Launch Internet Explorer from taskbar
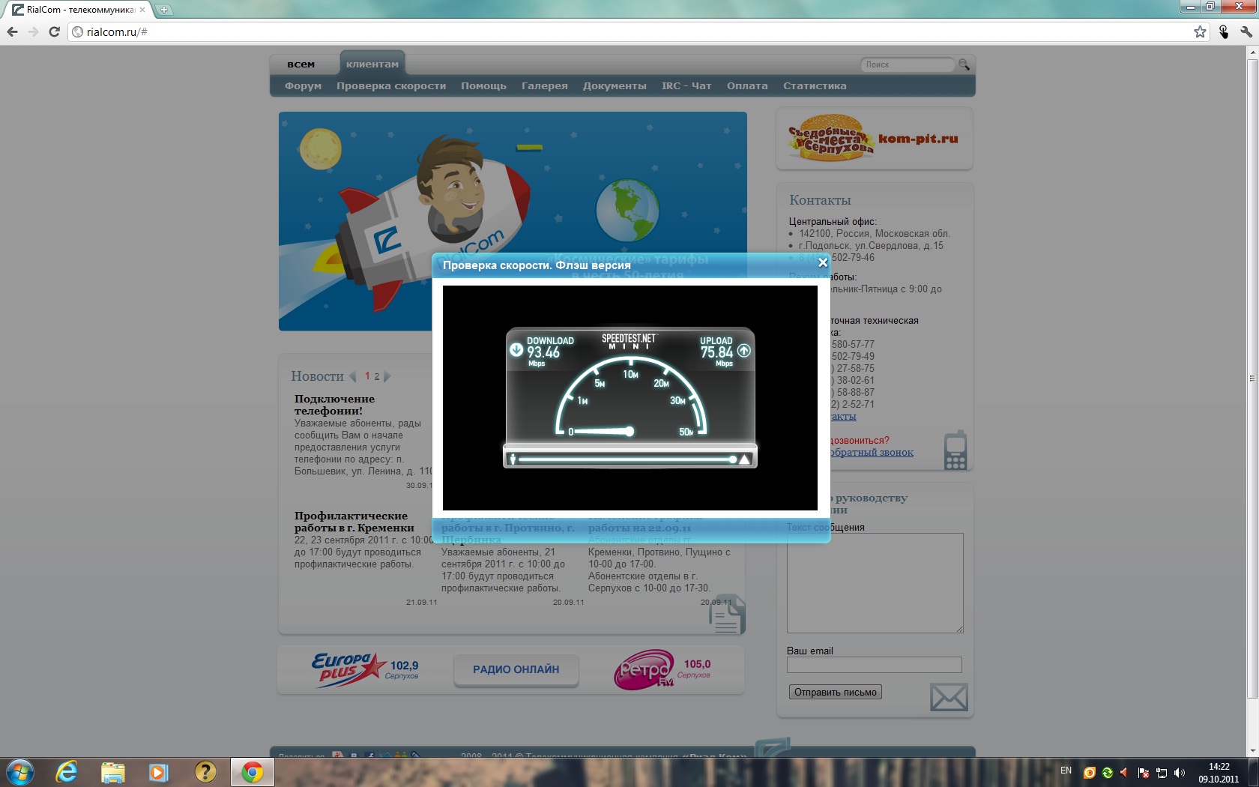The width and height of the screenshot is (1259, 787). point(67,772)
